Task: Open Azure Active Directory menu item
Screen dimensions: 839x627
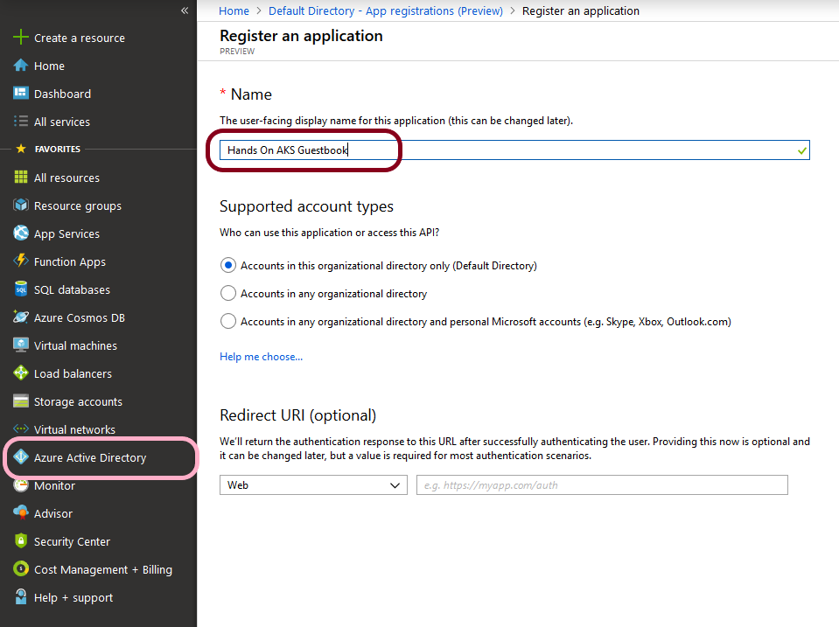Action: point(90,458)
